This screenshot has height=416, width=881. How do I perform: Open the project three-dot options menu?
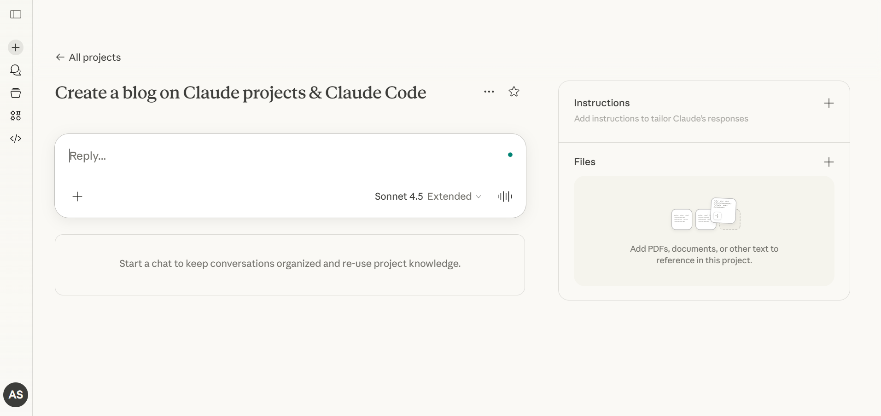(489, 92)
